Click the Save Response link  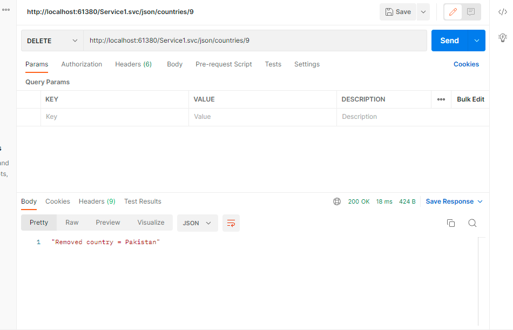click(449, 201)
